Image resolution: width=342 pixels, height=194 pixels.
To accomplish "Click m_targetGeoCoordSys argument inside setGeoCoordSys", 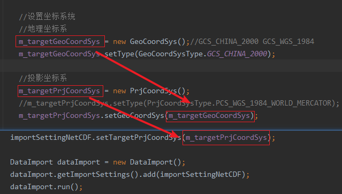I will click(209, 116).
